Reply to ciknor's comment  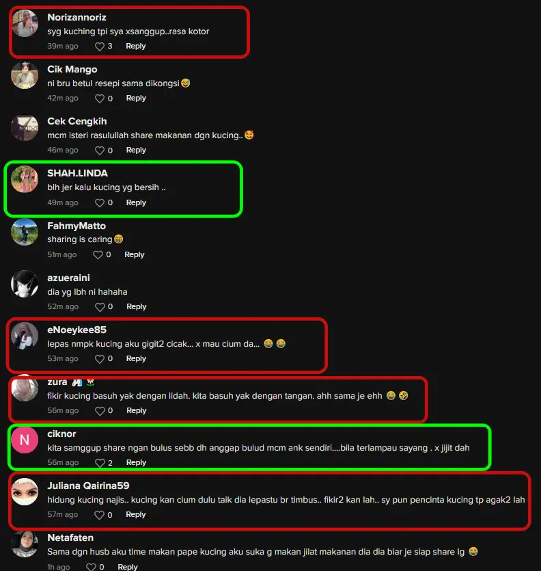point(136,462)
